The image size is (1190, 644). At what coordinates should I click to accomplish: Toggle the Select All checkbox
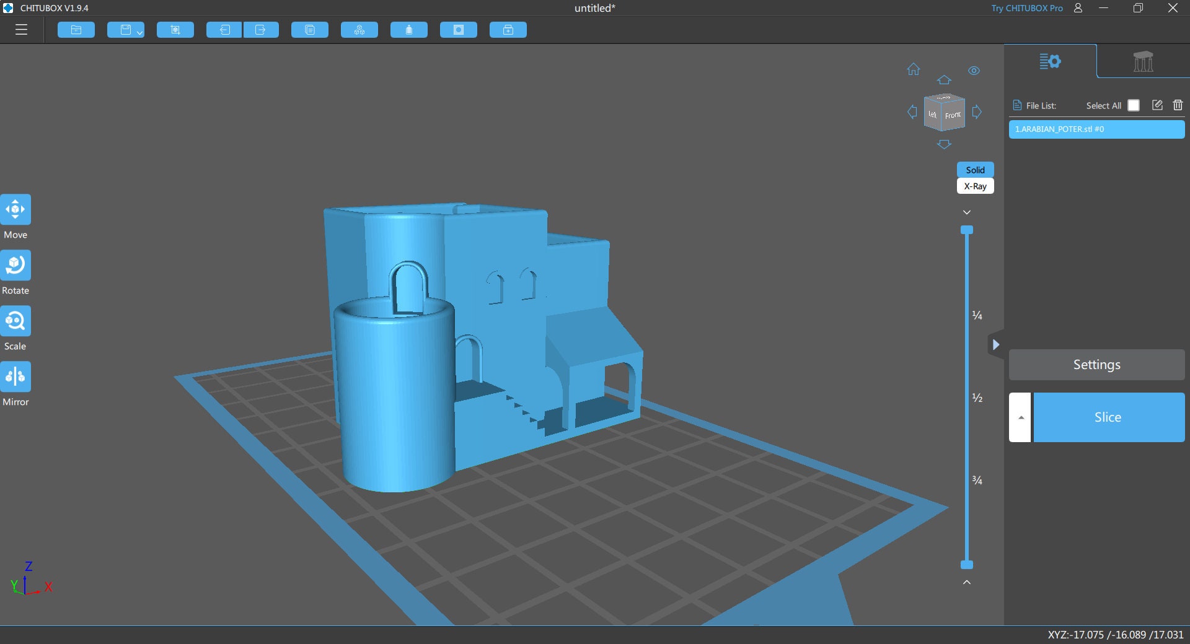click(x=1134, y=105)
